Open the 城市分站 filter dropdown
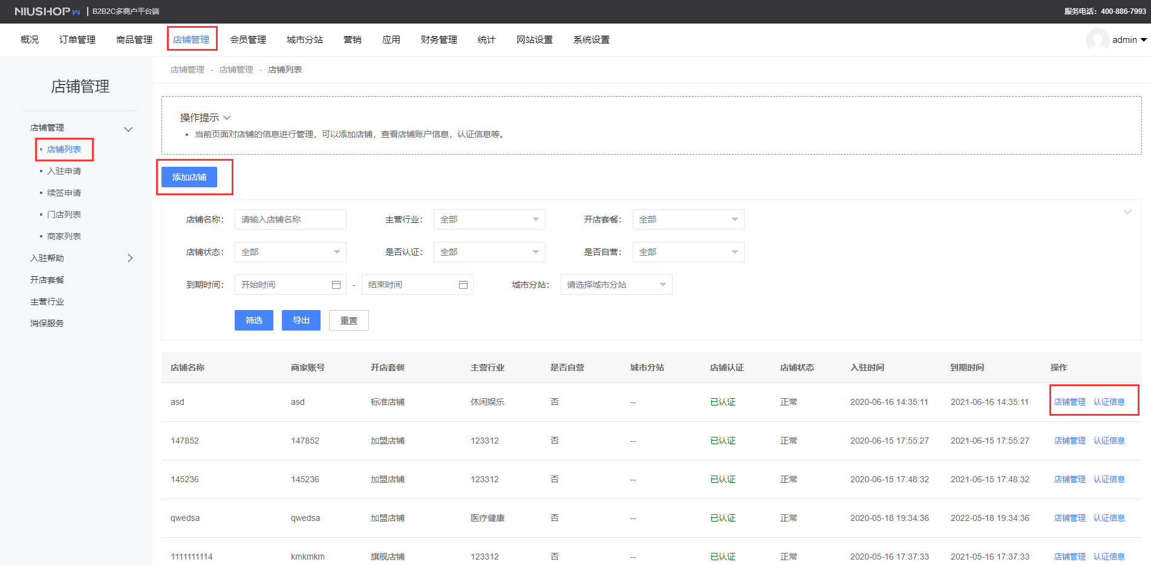The image size is (1151, 565). (x=616, y=285)
